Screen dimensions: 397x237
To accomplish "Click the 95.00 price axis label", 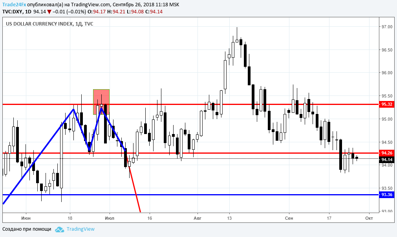I will point(387,119).
